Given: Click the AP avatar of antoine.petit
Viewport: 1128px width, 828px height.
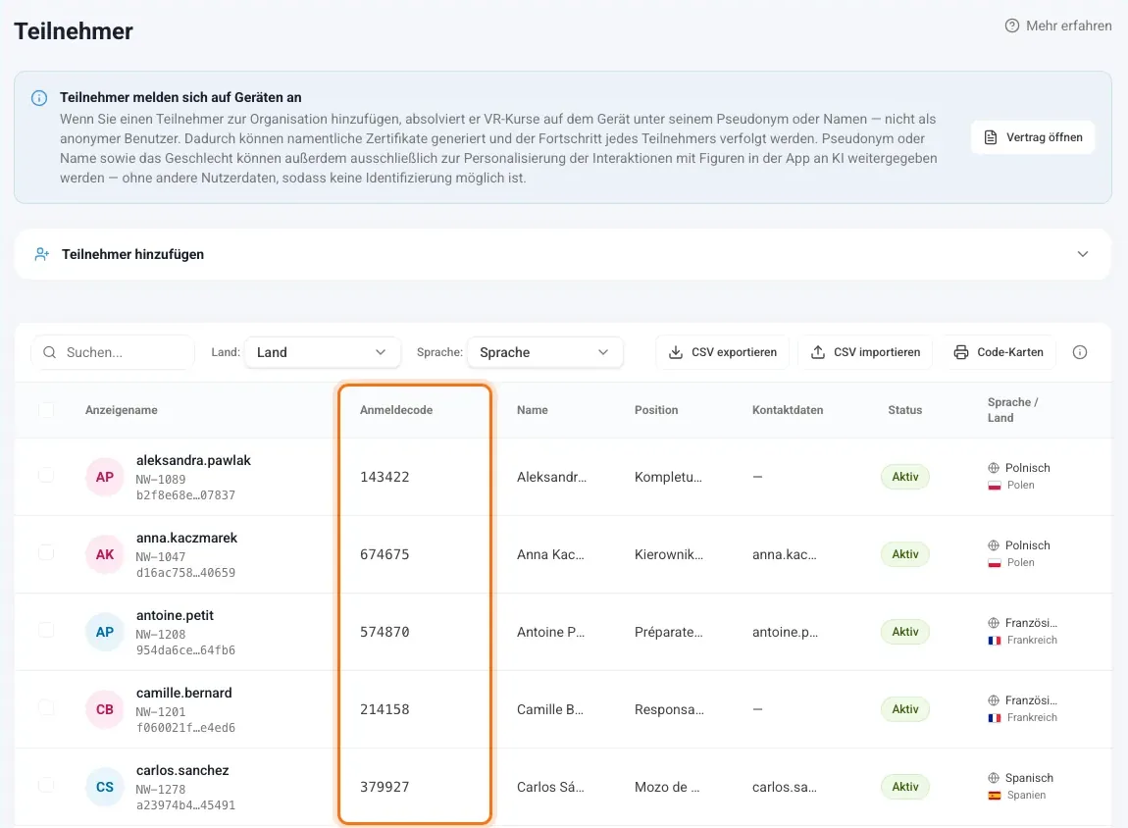Looking at the screenshot, I should 104,632.
